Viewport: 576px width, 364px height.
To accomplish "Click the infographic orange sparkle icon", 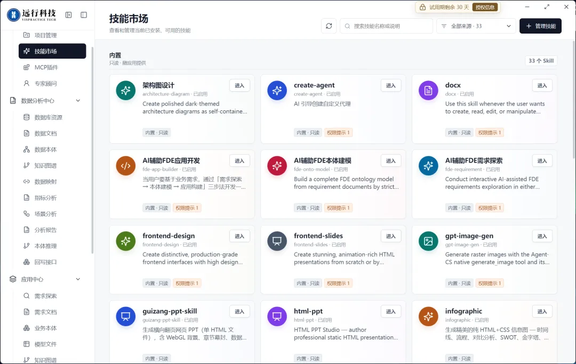I will click(428, 316).
